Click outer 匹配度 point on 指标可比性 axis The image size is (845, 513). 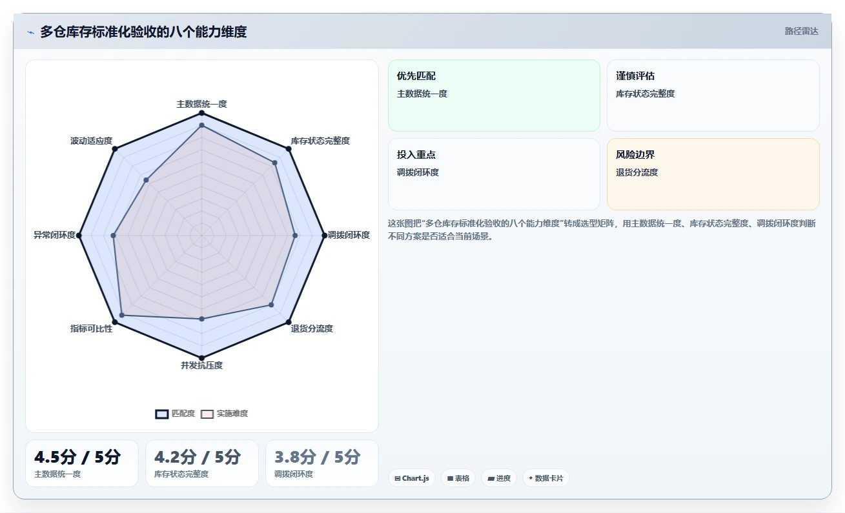coord(115,322)
